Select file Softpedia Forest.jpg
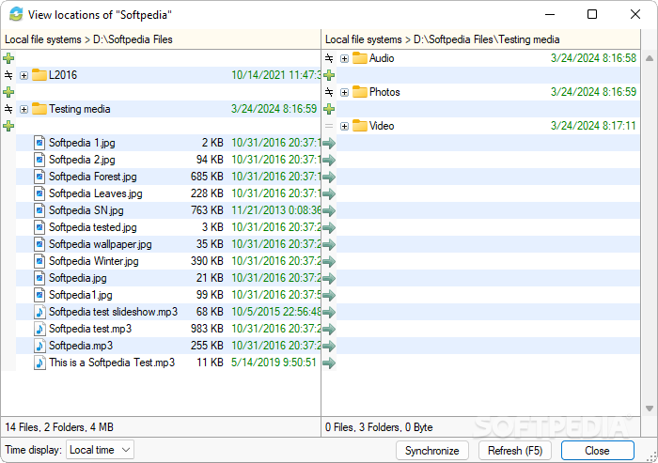Screen dimensions: 658x463 93,177
